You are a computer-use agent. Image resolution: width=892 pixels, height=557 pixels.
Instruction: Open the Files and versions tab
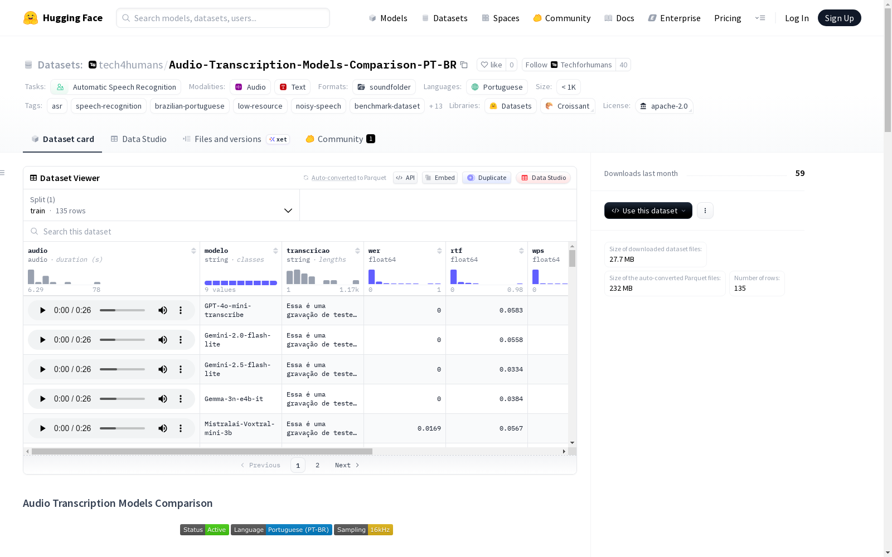coord(236,139)
